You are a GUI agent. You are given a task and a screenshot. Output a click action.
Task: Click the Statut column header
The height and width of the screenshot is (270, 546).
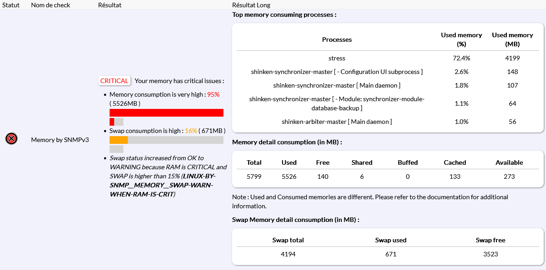point(11,5)
